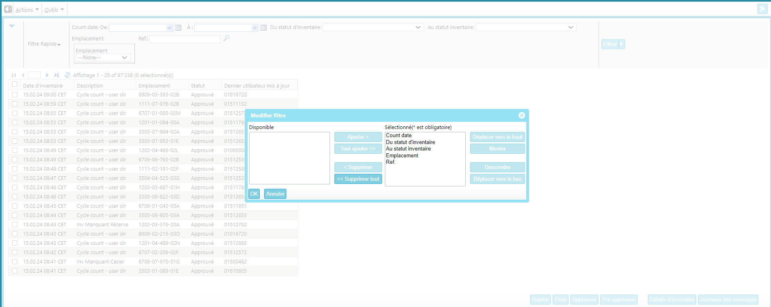Screen dimensions: 771x307
Task: Open the Actions menu
Action: click(27, 10)
